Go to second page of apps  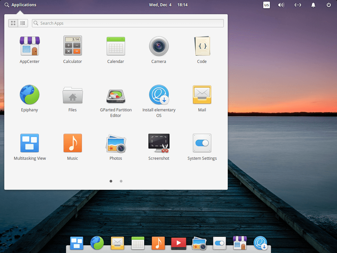click(x=121, y=181)
